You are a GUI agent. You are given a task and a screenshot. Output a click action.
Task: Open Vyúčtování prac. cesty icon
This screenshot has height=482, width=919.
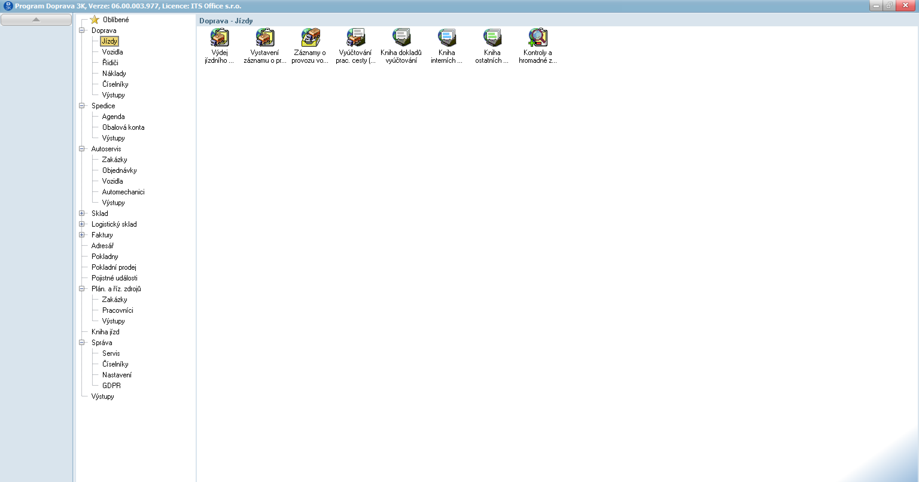(355, 46)
